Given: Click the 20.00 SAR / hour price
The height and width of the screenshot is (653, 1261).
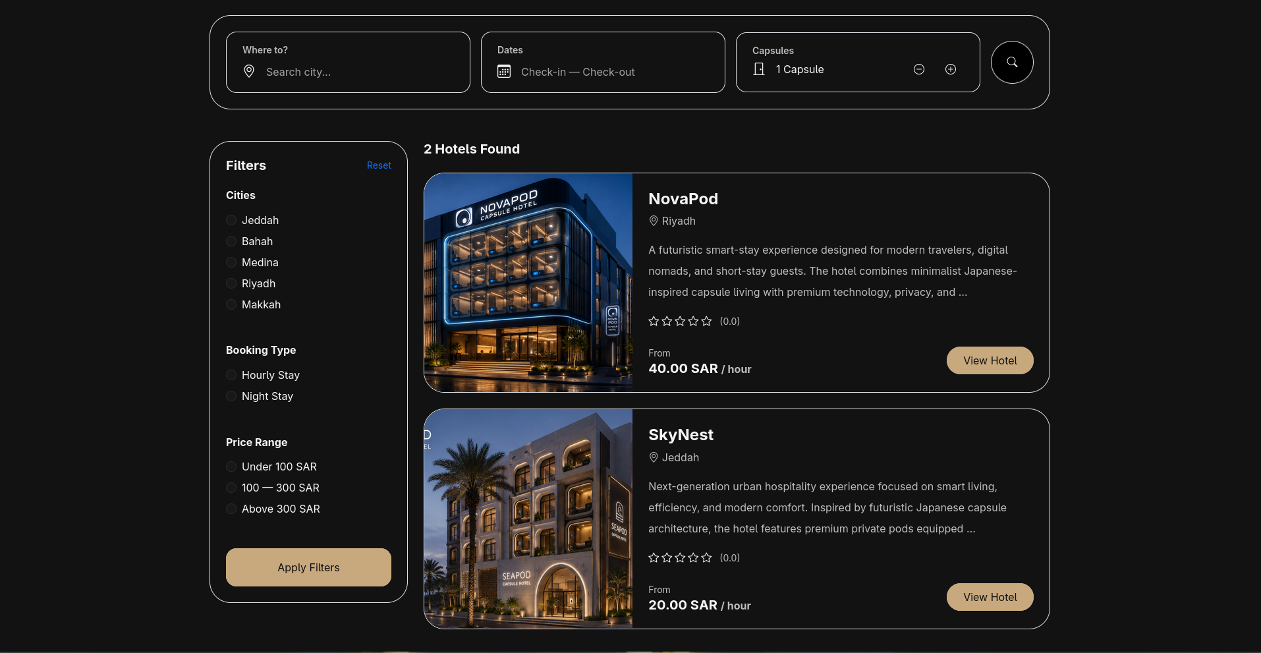Looking at the screenshot, I should click(700, 606).
